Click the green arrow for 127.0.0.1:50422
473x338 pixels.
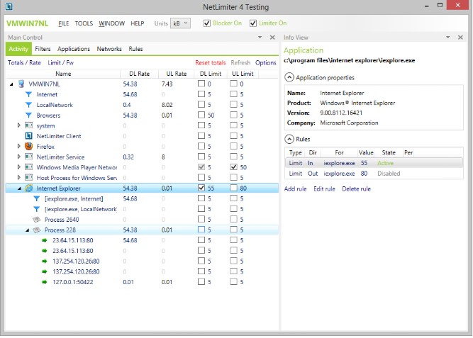pyautogui.click(x=45, y=282)
